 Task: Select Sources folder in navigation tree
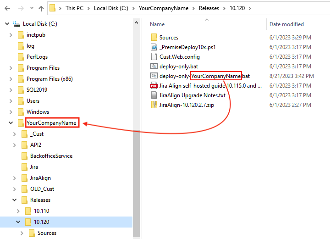pos(47,233)
